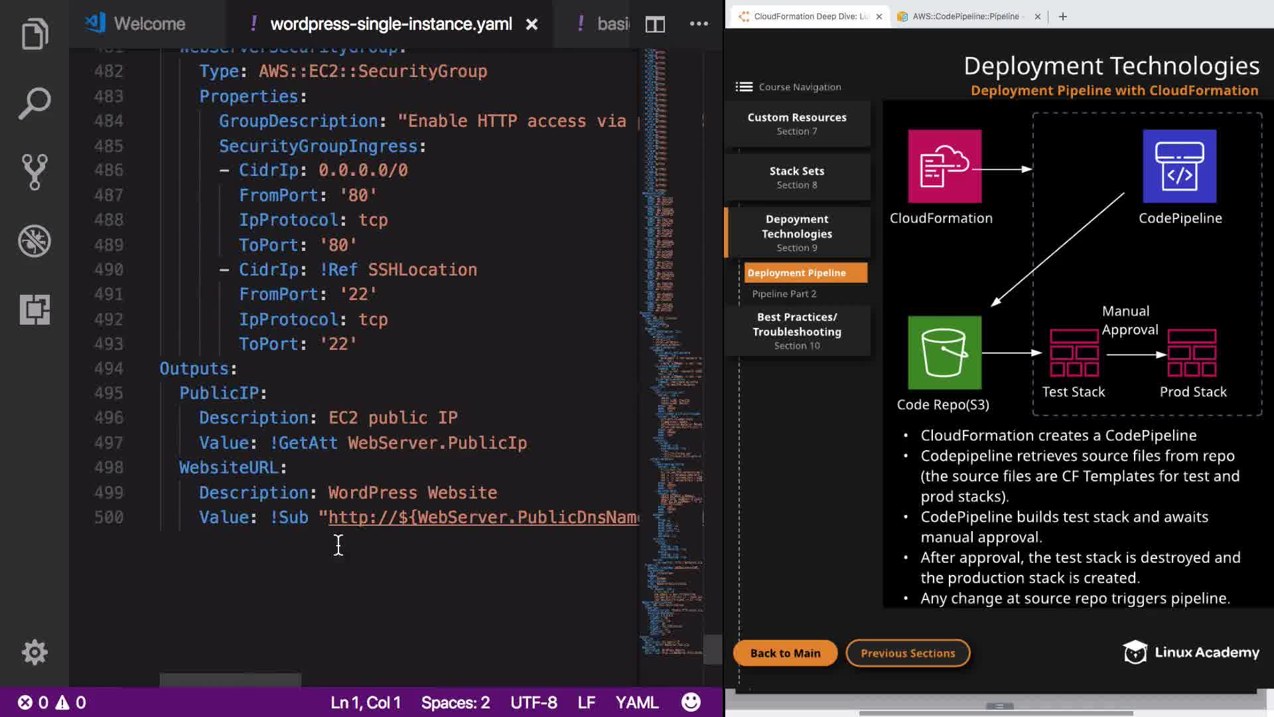Change language mode YAML in status bar
Screen dimensions: 1274x717
click(x=636, y=702)
